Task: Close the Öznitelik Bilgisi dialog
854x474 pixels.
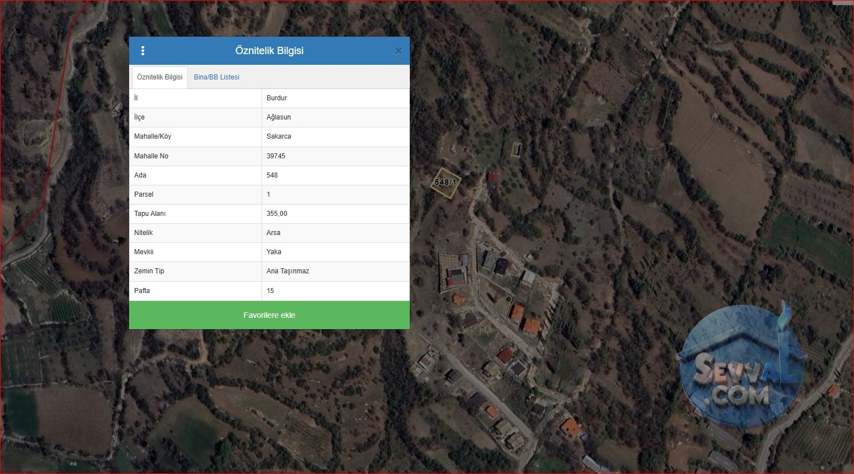Action: coord(399,51)
